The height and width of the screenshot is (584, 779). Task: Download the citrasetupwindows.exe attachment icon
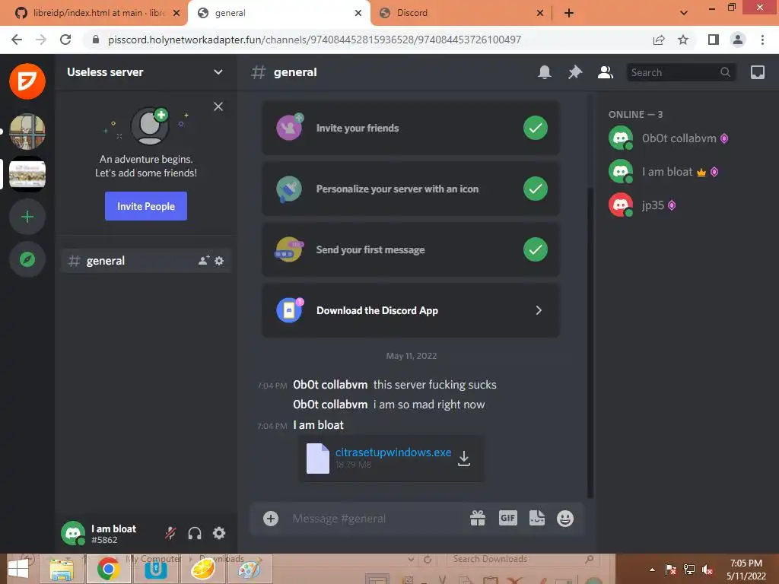point(463,459)
